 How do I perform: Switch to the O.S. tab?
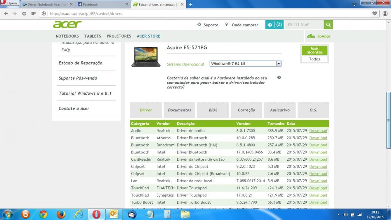[x=313, y=110]
